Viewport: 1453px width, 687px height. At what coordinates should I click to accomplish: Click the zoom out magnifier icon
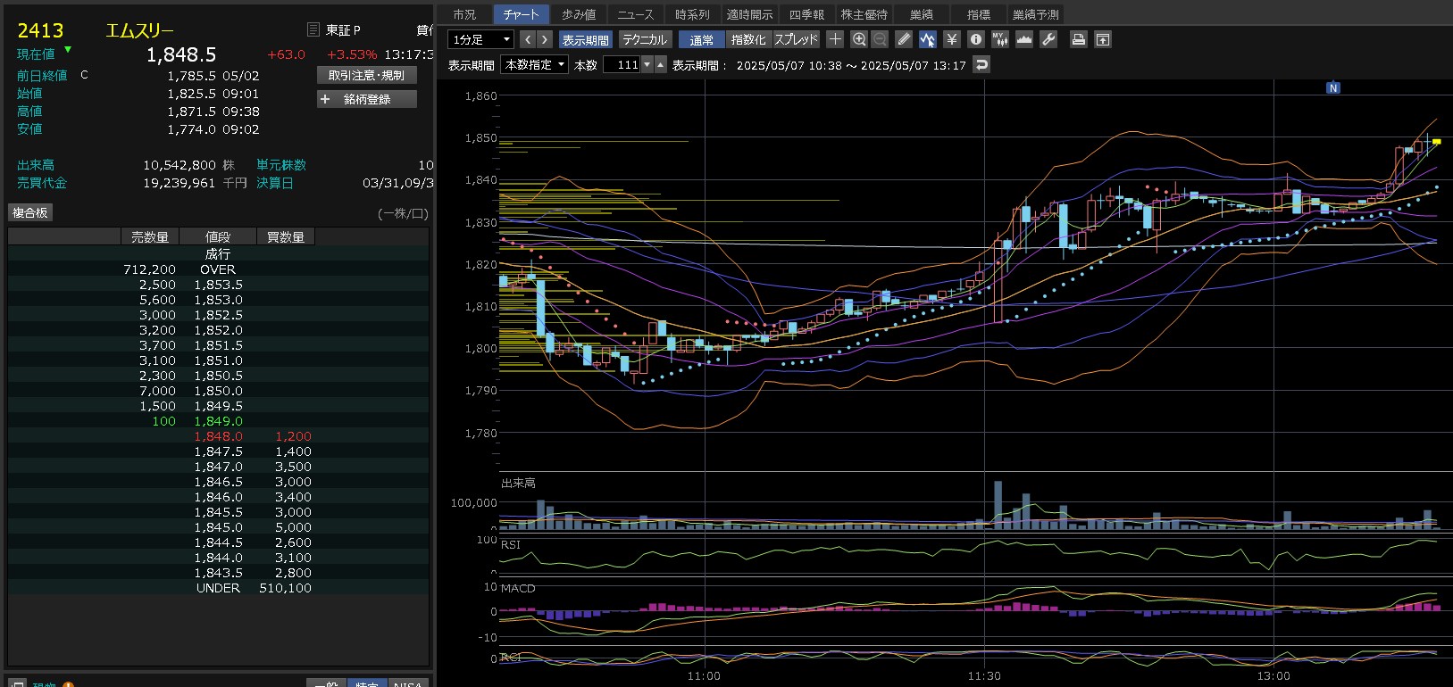(880, 39)
